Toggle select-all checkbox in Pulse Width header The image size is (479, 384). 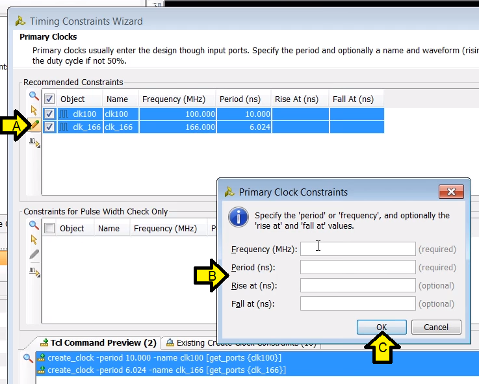pyautogui.click(x=49, y=228)
